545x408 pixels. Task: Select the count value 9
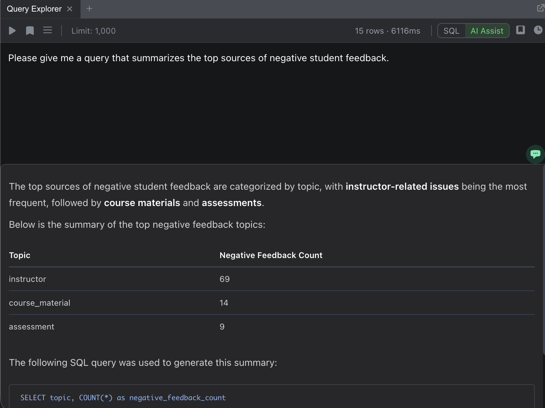[222, 327]
